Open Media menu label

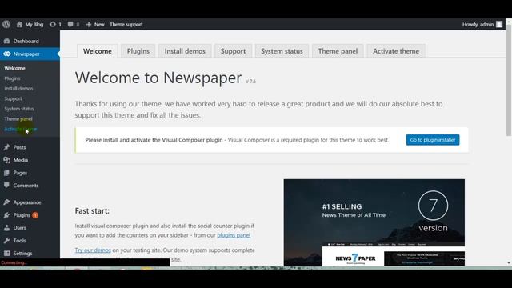21,160
